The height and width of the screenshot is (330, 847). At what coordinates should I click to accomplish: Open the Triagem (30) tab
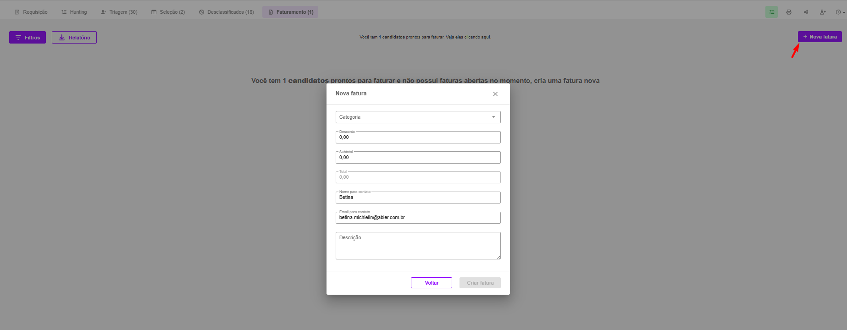pyautogui.click(x=119, y=12)
